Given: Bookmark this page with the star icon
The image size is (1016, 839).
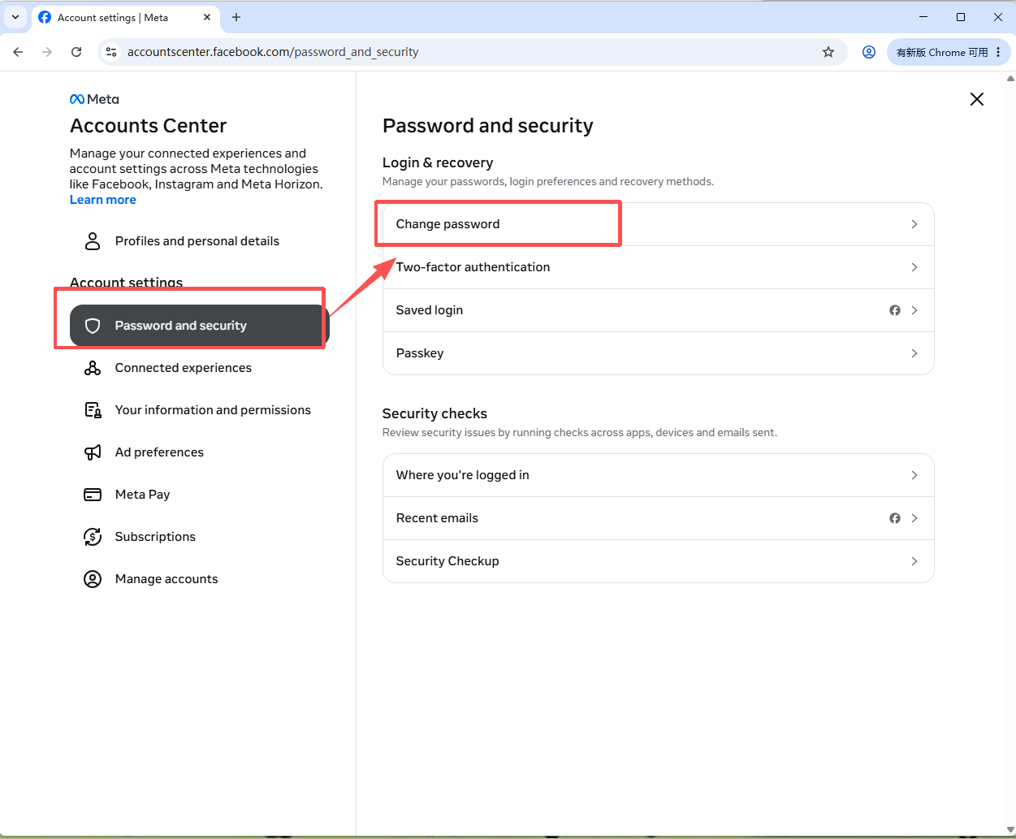Looking at the screenshot, I should coord(828,52).
